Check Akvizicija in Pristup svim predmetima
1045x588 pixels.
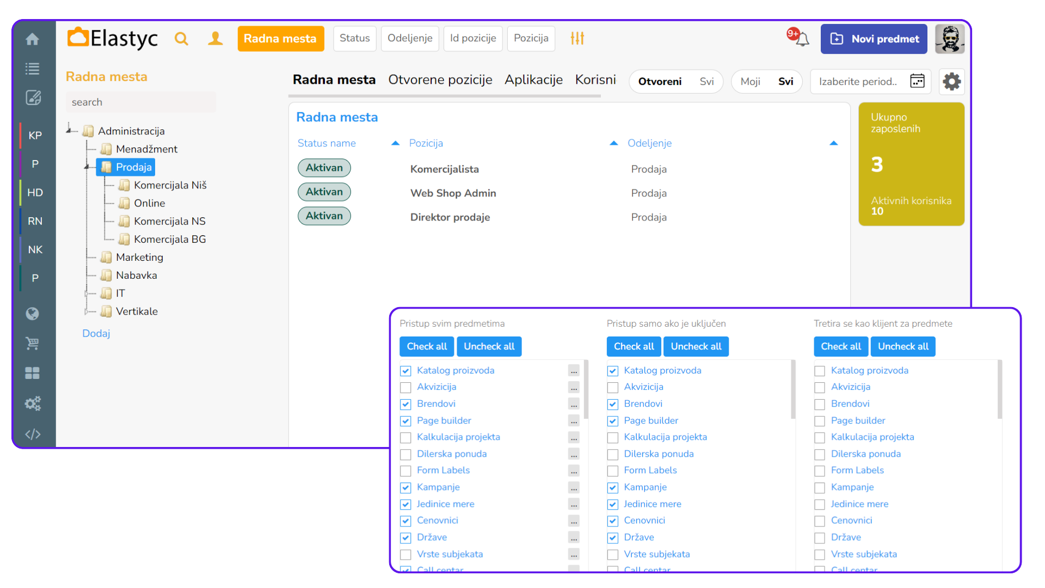click(x=405, y=388)
